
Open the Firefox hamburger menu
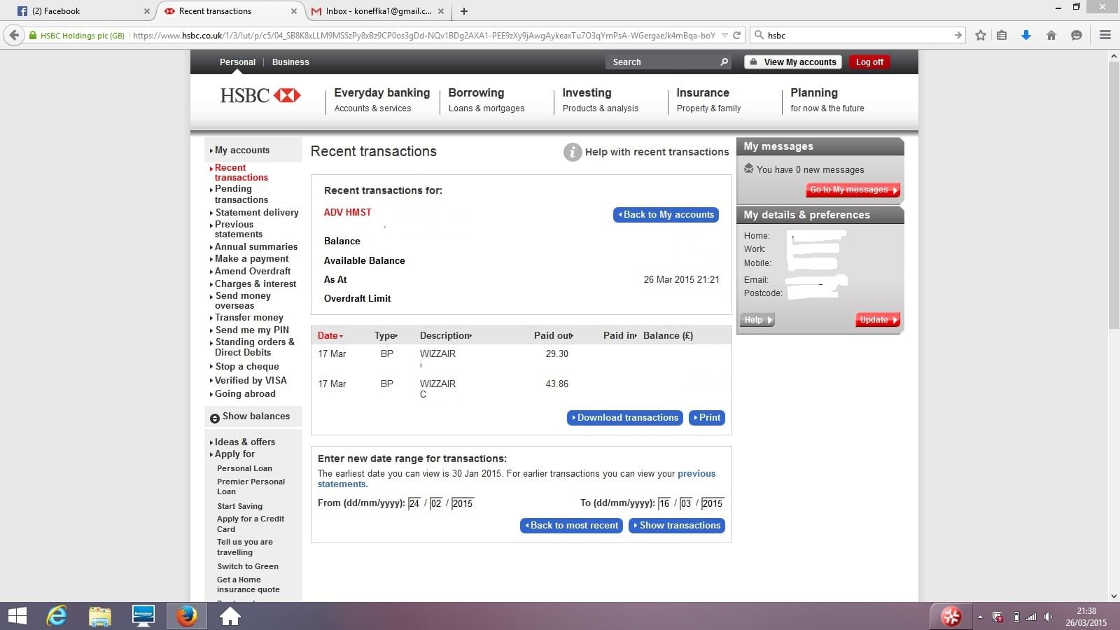[1105, 35]
